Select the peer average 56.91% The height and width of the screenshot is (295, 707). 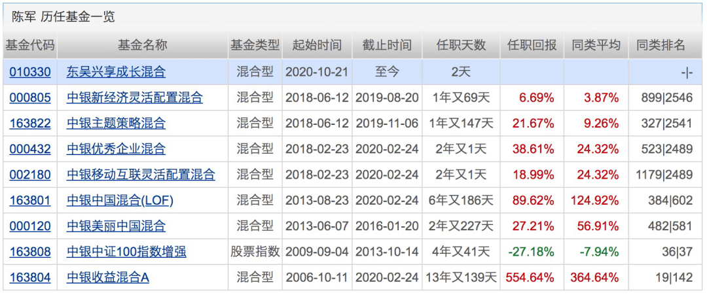pyautogui.click(x=598, y=226)
